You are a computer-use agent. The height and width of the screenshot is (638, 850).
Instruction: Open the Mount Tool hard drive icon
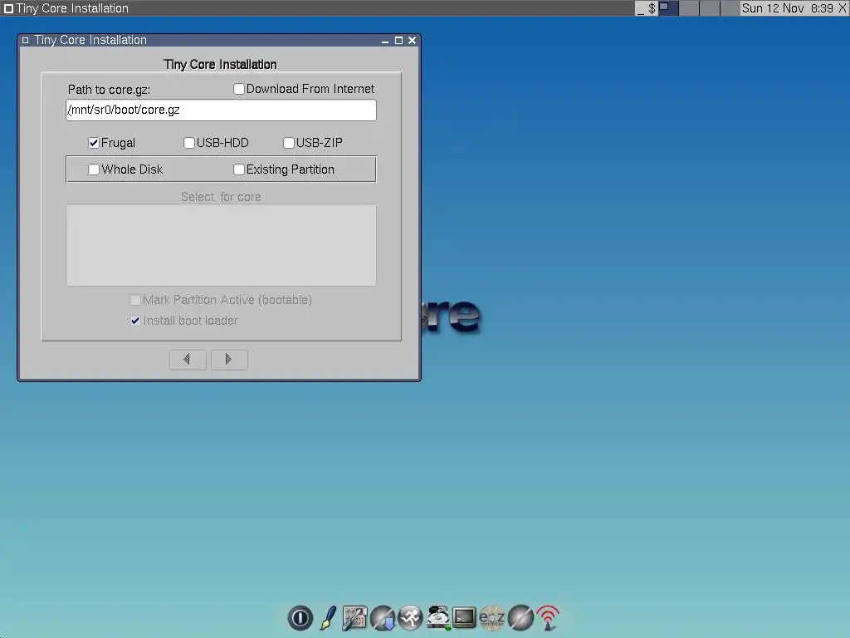(x=437, y=618)
